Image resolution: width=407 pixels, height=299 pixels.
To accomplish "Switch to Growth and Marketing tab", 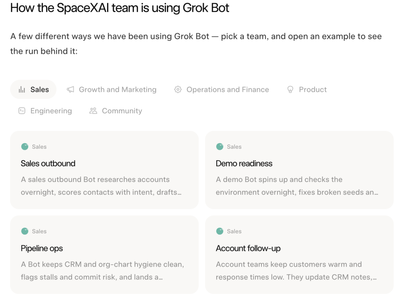I will pyautogui.click(x=112, y=90).
